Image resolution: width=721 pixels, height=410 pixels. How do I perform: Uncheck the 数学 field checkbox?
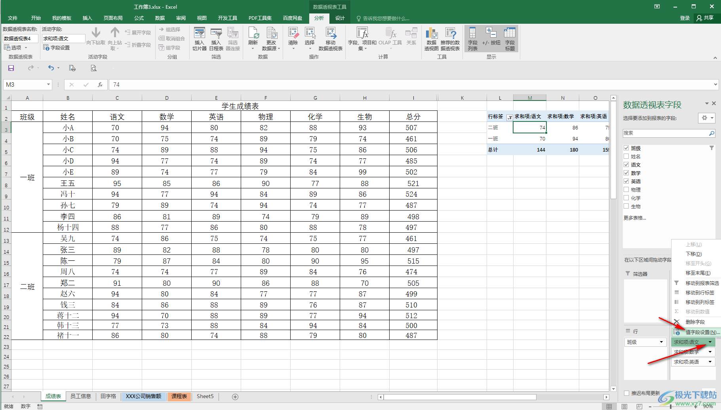pos(626,173)
